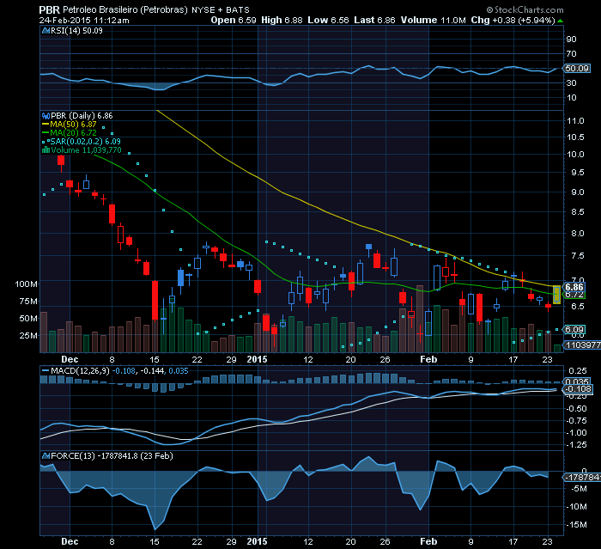The image size is (601, 549).
Task: Click the 30 level on the RSI axis
Action: pyautogui.click(x=571, y=82)
